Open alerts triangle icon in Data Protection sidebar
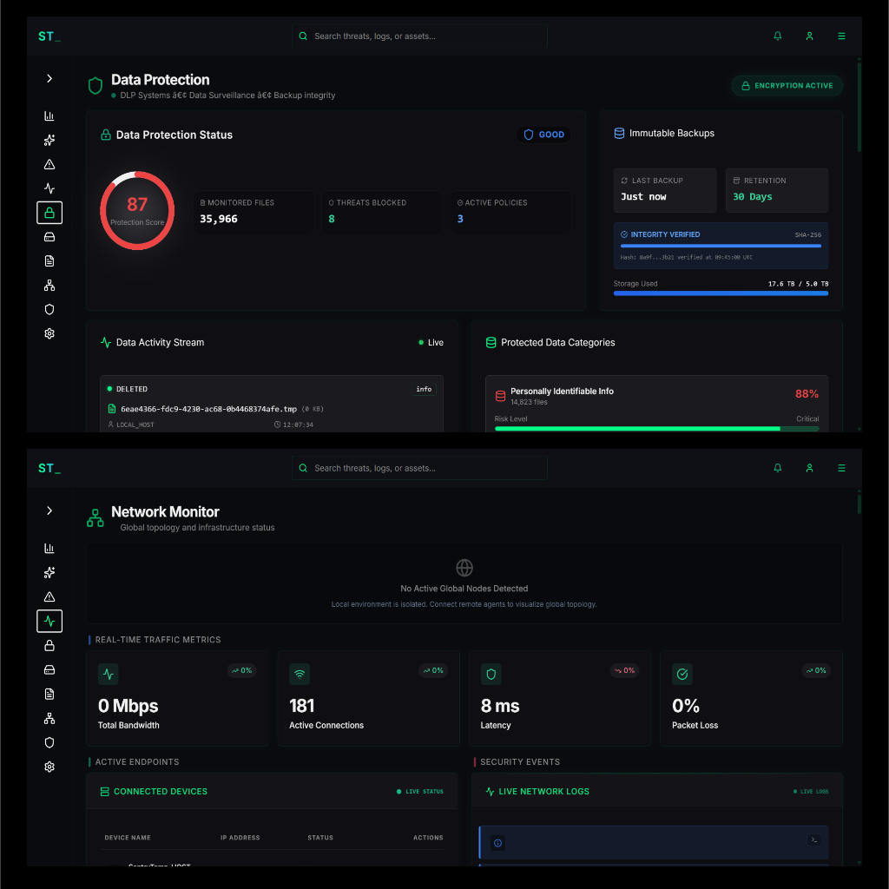Screen dimensions: 889x889 click(x=49, y=164)
